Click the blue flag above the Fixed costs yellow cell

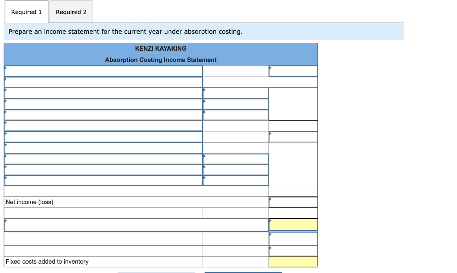pyautogui.click(x=270, y=248)
